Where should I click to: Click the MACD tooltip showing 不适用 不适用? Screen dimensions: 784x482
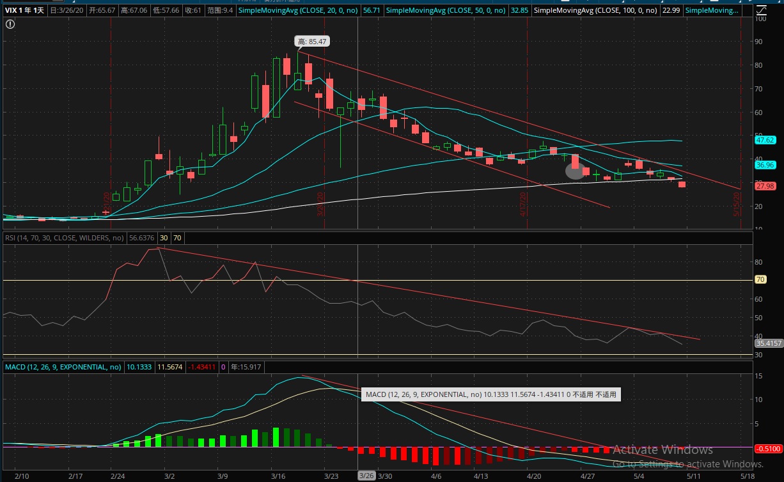coord(490,395)
